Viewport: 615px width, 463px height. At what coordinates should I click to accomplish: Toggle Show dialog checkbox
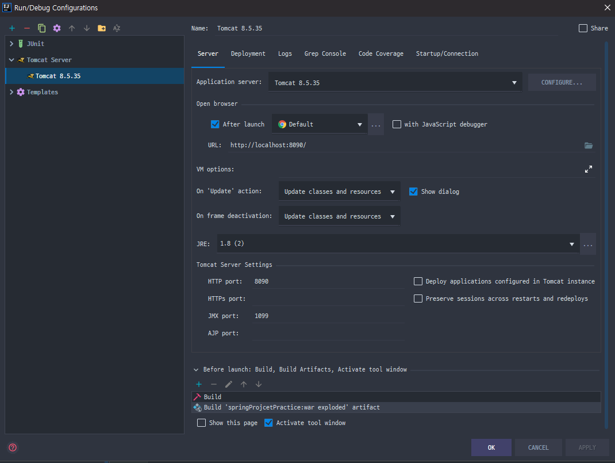tap(413, 192)
